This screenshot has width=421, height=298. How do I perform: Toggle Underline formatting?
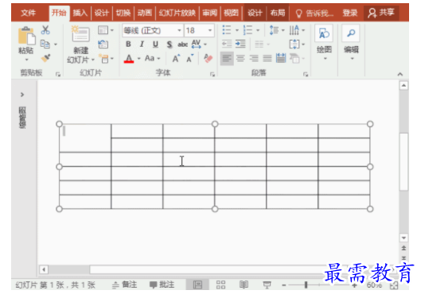[x=155, y=45]
